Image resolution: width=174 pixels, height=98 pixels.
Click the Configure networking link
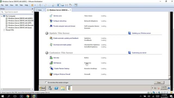click(x=60, y=21)
